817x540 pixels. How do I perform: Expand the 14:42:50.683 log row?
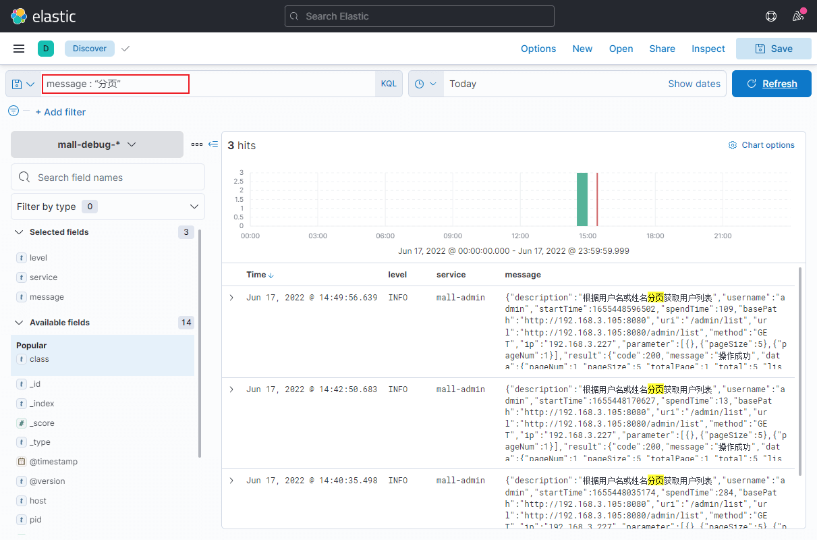(231, 389)
